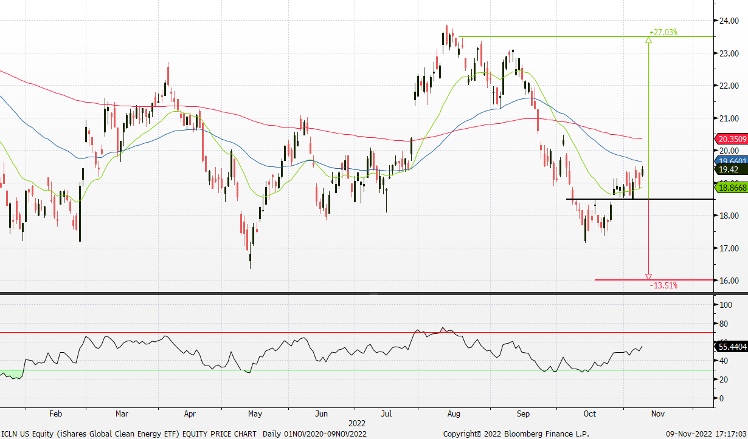Click the 22.00 price axis label
Screen dimensions: 748x439
click(x=729, y=86)
